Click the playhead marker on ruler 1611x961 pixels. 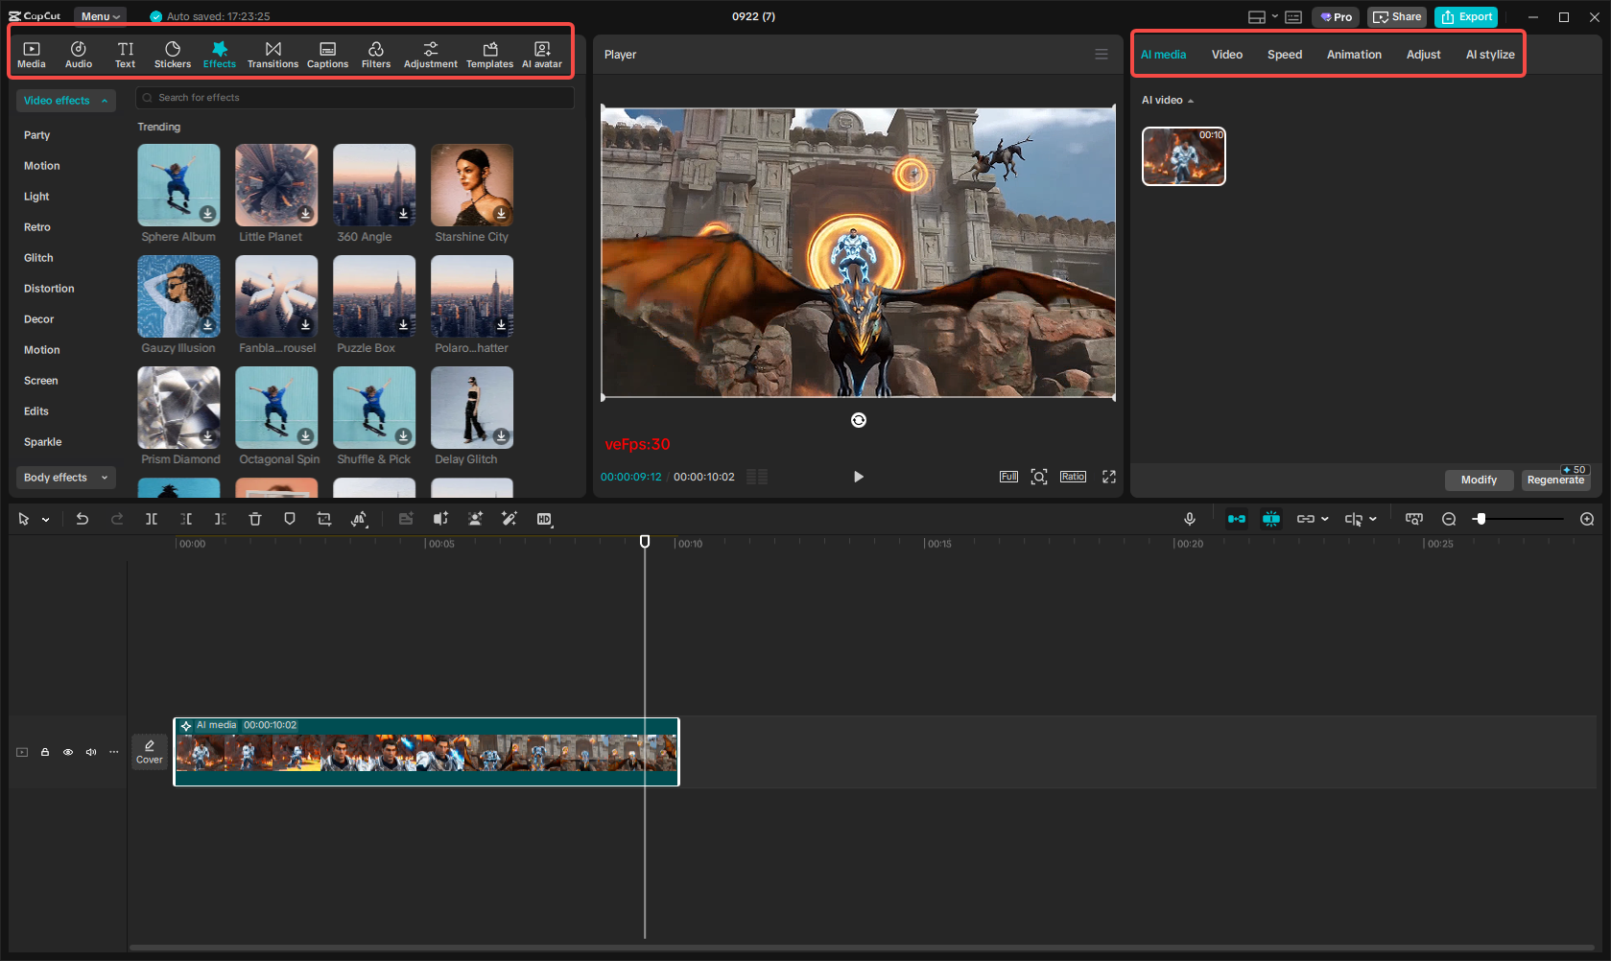(645, 542)
